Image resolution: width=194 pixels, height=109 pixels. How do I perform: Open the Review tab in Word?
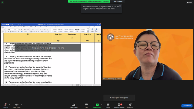coord(37,27)
